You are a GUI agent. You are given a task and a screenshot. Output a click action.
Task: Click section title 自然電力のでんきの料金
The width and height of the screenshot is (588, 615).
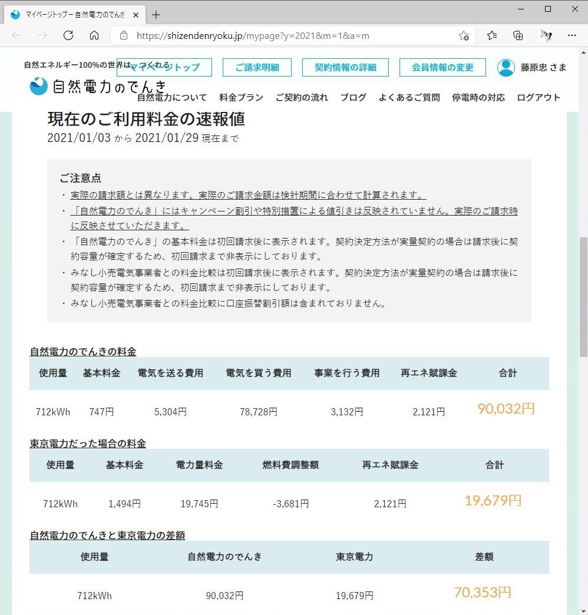pyautogui.click(x=82, y=352)
